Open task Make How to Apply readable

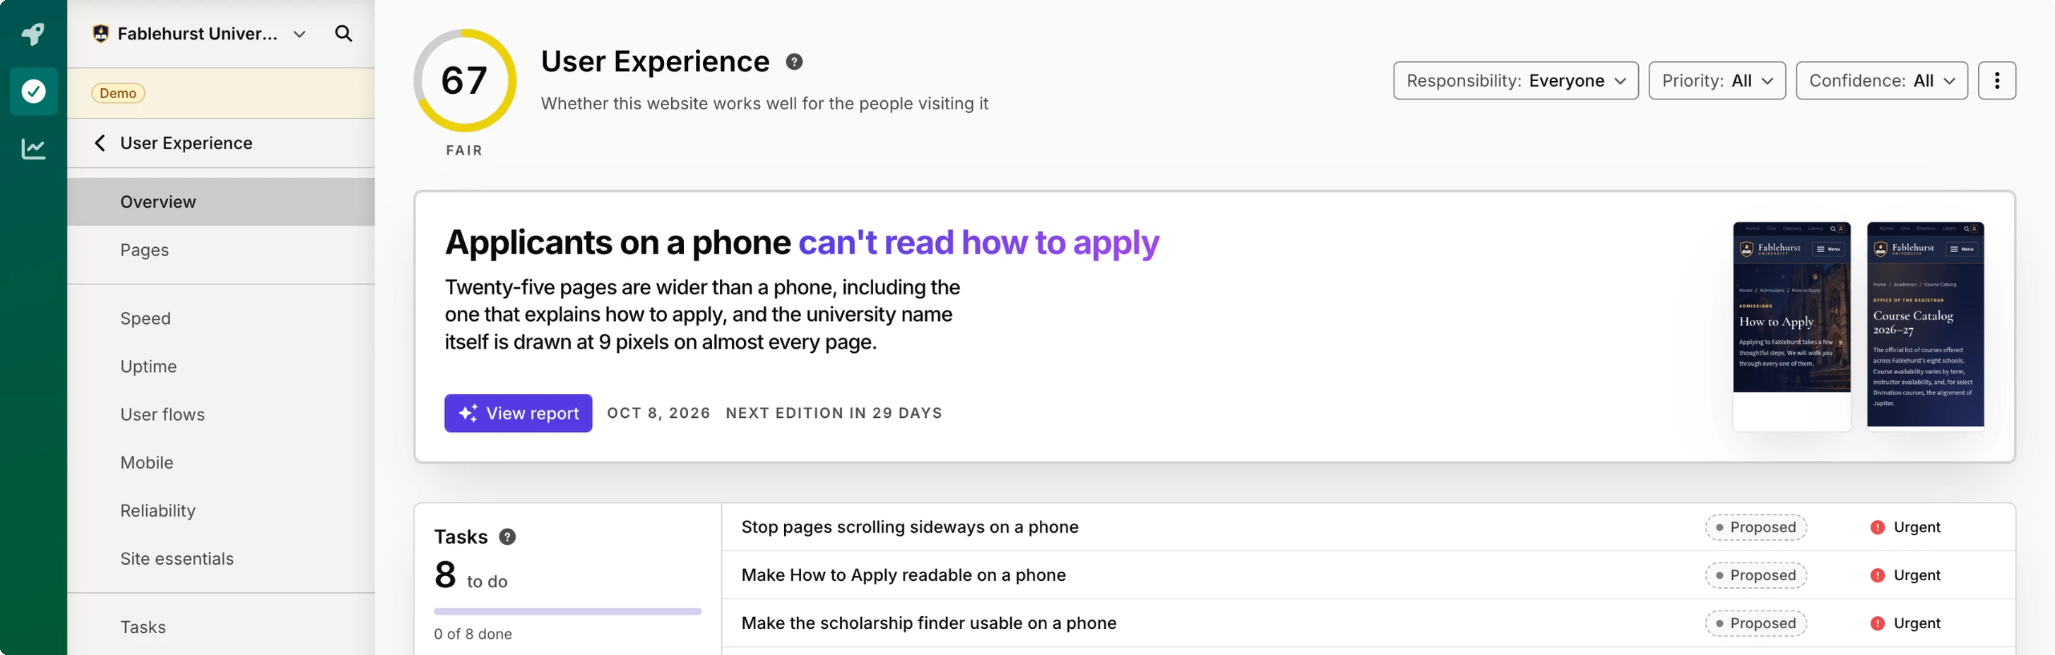click(903, 575)
